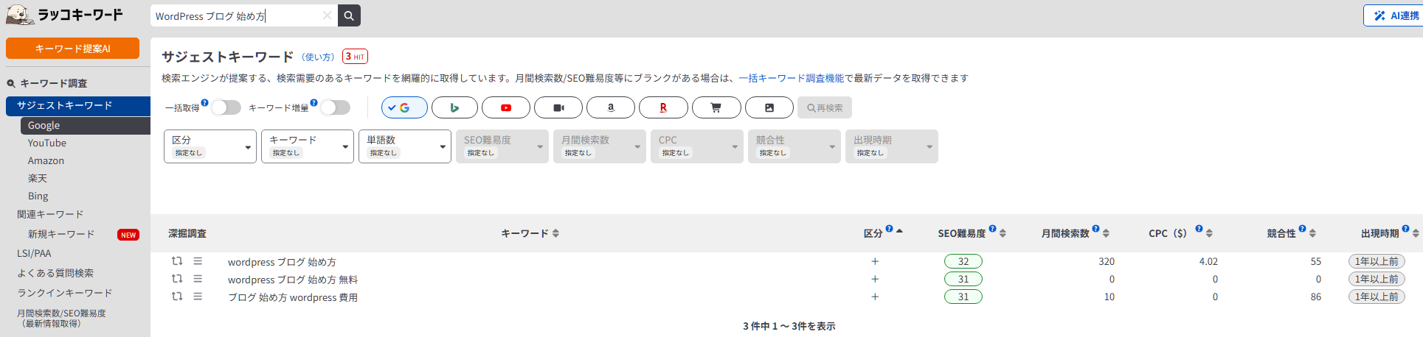Select the Rakuten R source pill

pos(663,107)
